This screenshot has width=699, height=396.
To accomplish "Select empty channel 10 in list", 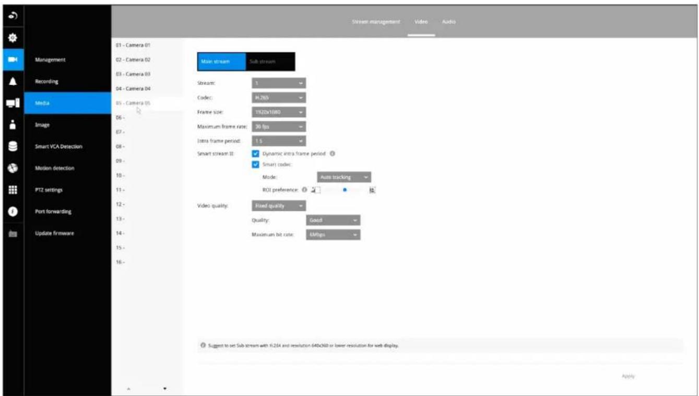I will click(148, 176).
